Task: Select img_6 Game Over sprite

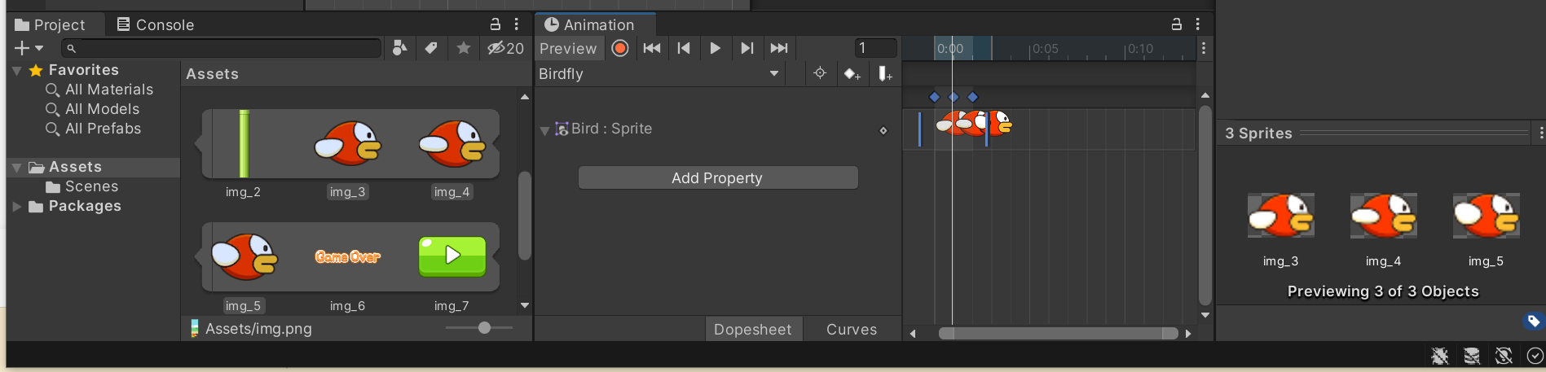Action: tap(348, 257)
